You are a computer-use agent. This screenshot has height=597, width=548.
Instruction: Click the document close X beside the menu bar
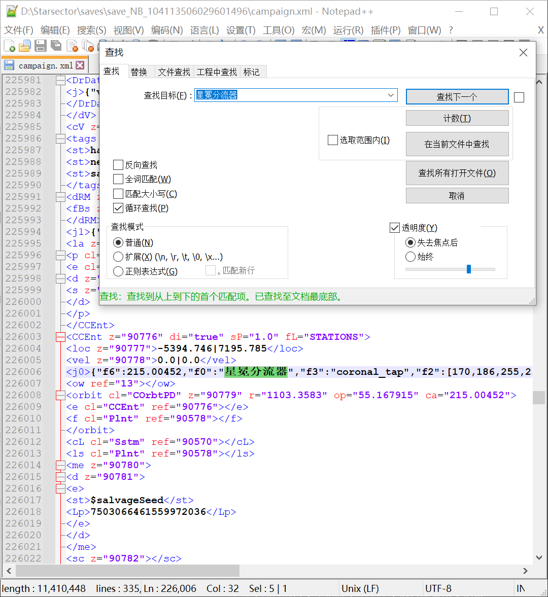click(540, 30)
